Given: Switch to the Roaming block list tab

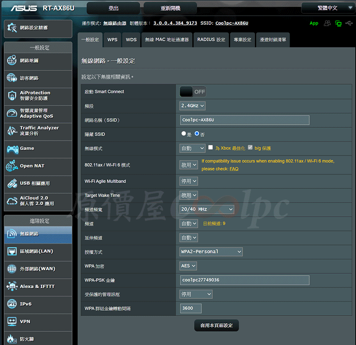Looking at the screenshot, I should [x=273, y=40].
